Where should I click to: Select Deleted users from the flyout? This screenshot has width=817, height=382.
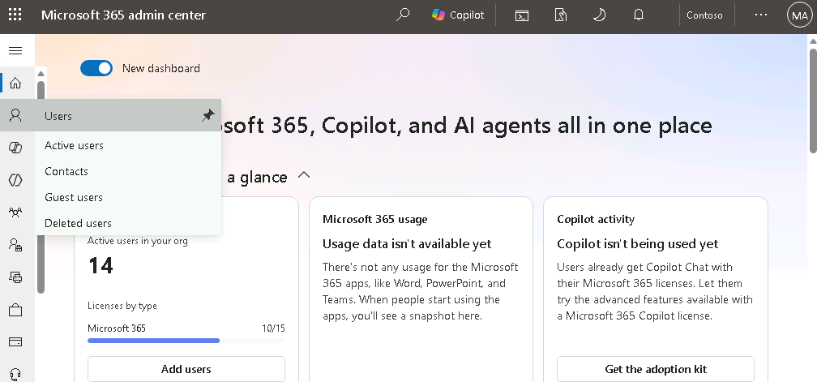pos(78,224)
